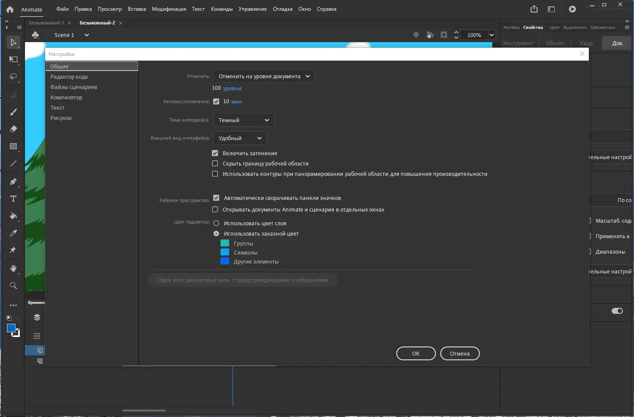Open the workspace switcher icon

click(551, 9)
